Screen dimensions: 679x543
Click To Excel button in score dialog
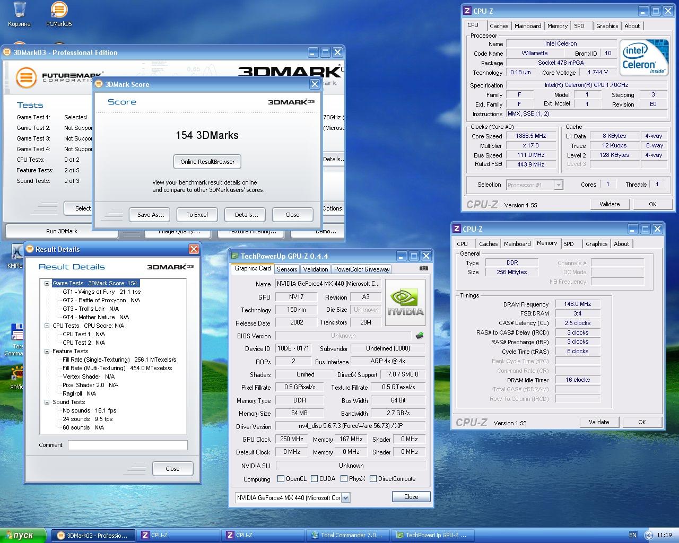(x=197, y=215)
